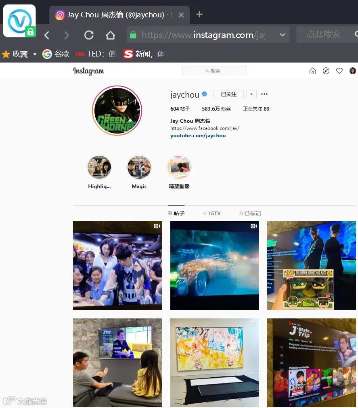Screen dimensions: 358x408
Task: Open the Highlig... story highlight
Action: pyautogui.click(x=99, y=172)
